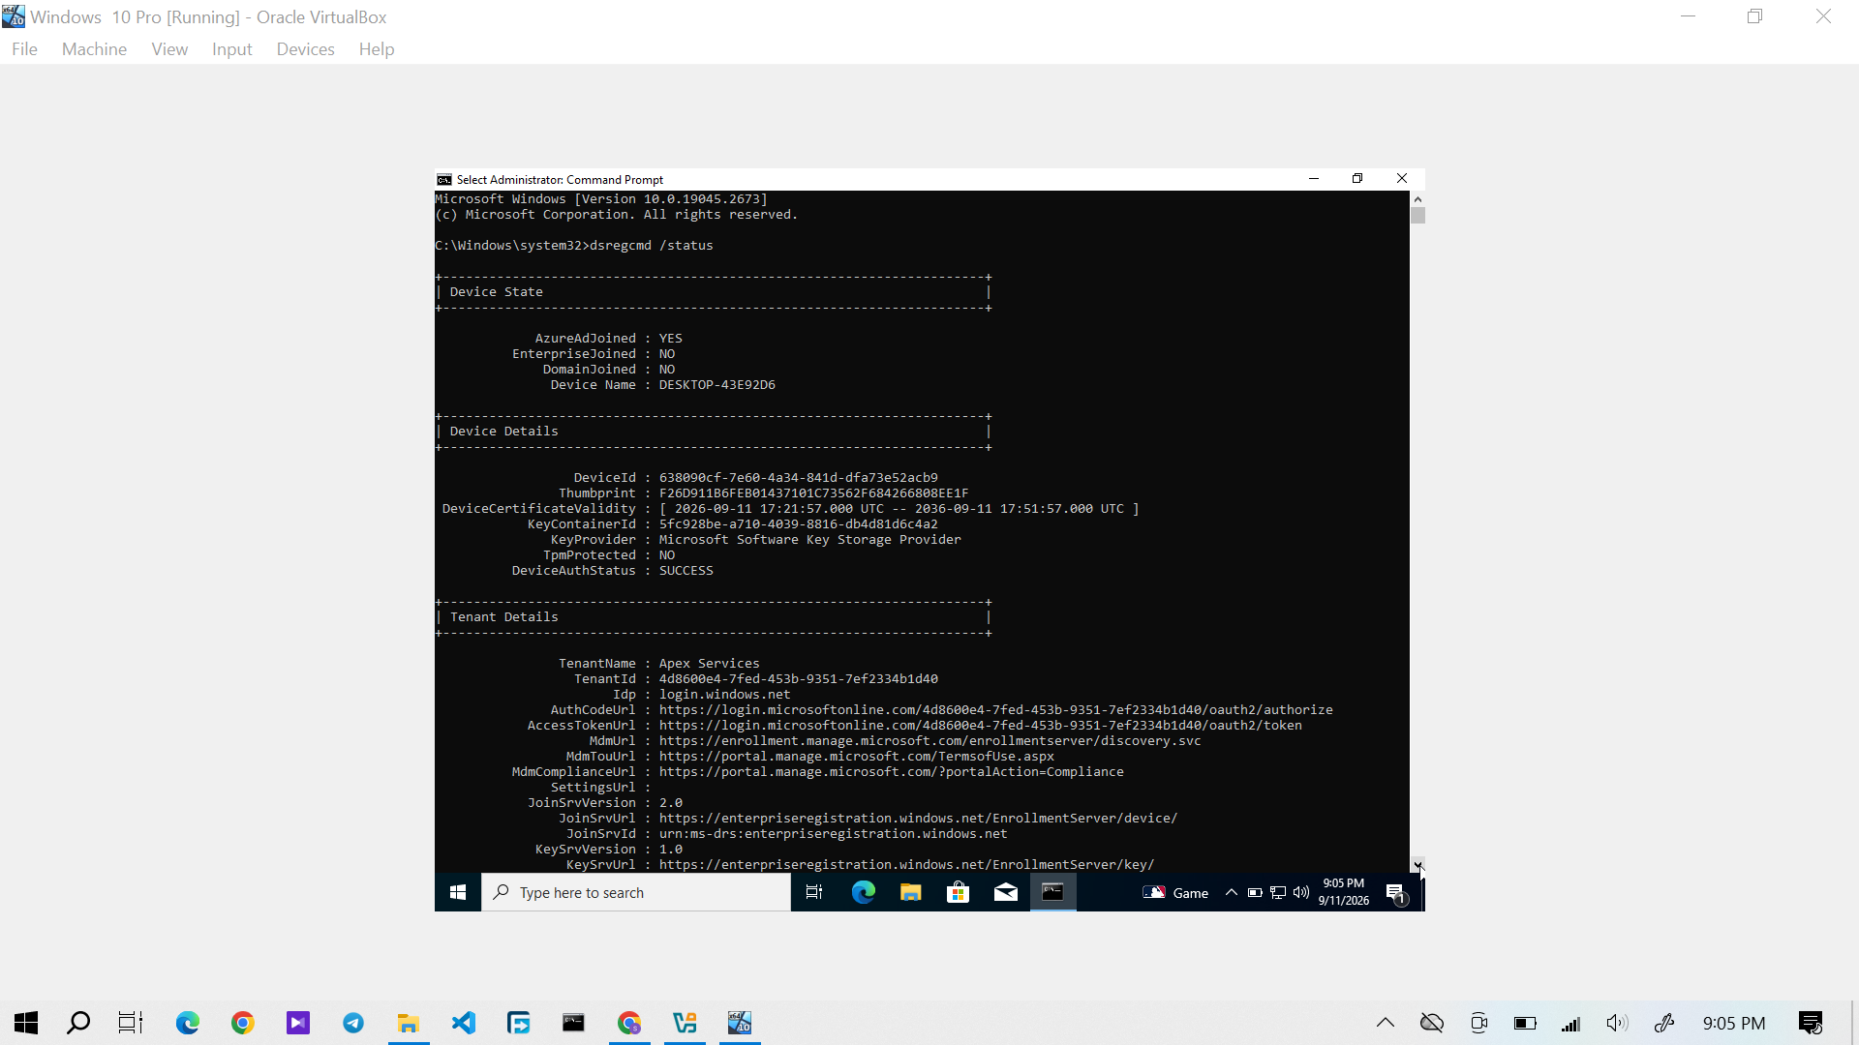
Task: Click the MdmTouUrl TermsofUse.aspx URL
Action: coord(857,756)
